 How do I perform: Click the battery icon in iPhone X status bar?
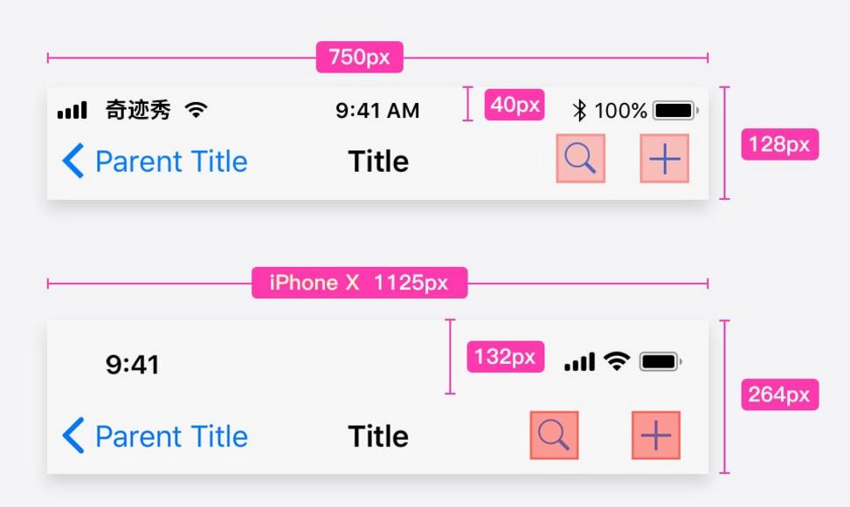tap(660, 361)
